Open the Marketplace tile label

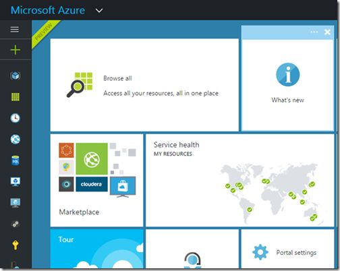79,212
